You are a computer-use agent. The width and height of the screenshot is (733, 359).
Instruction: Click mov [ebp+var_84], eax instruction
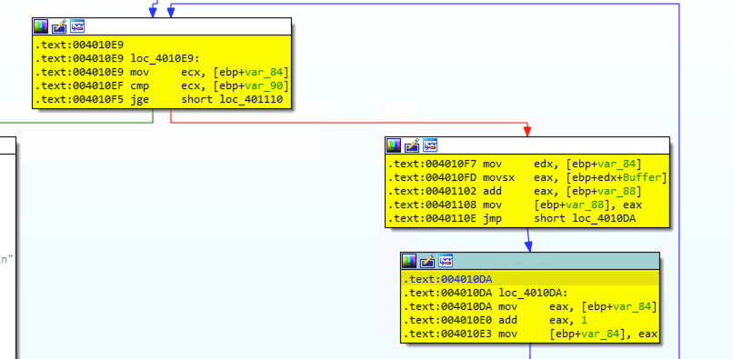click(x=530, y=334)
